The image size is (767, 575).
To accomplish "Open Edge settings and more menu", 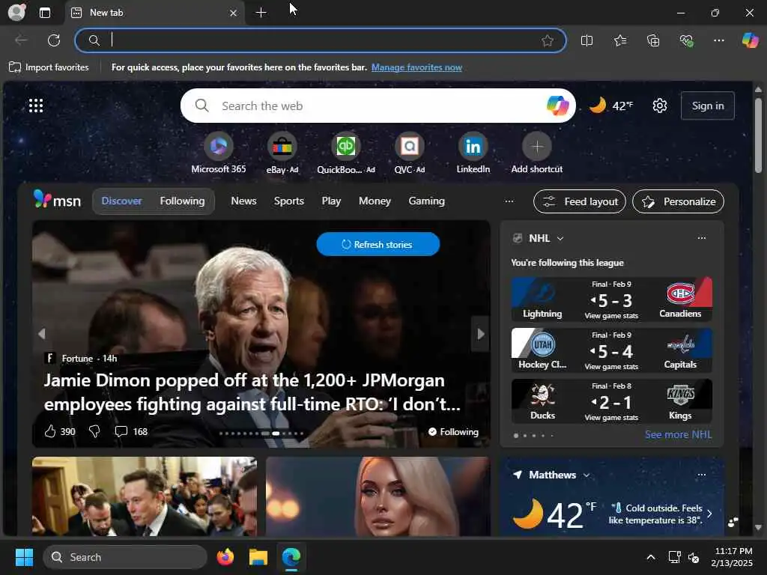I will coord(718,40).
